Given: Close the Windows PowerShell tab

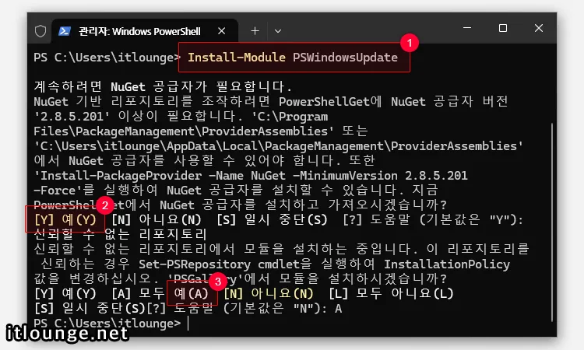Looking at the screenshot, I should (222, 31).
